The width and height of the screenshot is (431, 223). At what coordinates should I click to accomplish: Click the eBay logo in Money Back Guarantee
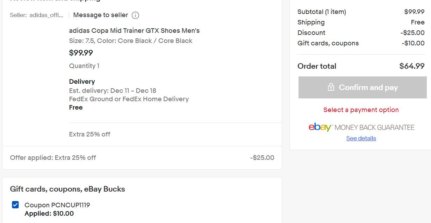coord(320,127)
